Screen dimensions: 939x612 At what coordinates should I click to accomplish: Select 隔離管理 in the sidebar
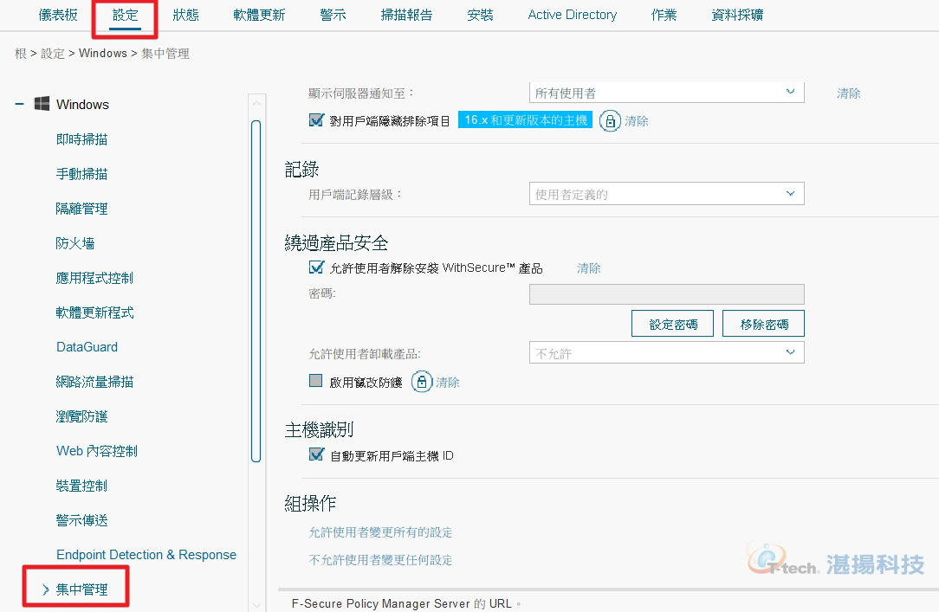(x=82, y=209)
